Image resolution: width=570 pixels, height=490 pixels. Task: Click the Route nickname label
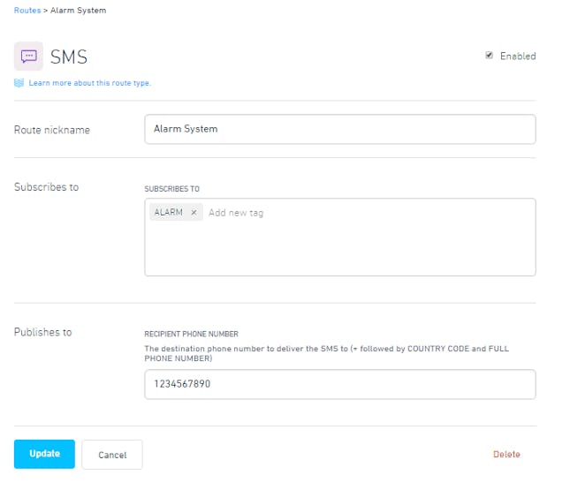point(52,130)
